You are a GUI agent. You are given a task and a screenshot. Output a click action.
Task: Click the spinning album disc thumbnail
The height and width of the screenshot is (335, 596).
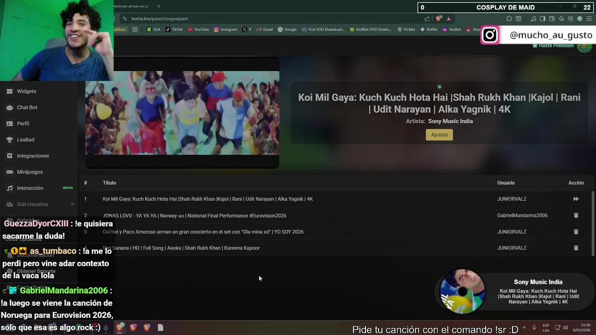point(462,292)
